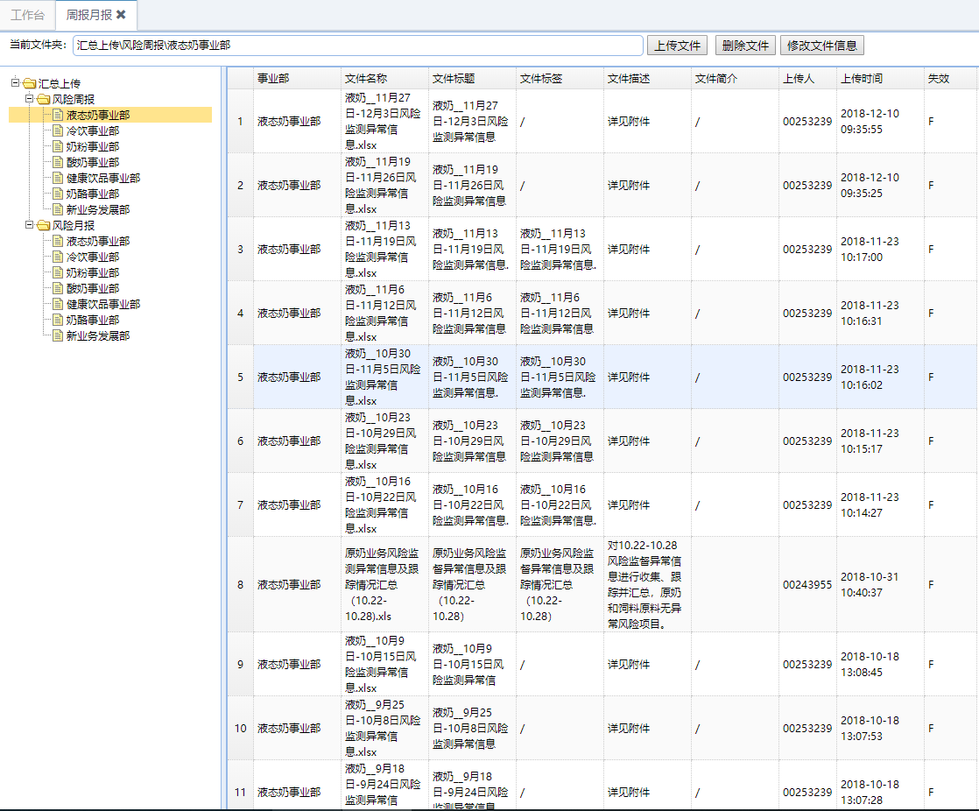Click the 当前文件夹 path input field
Image resolution: width=979 pixels, height=811 pixels.
357,46
